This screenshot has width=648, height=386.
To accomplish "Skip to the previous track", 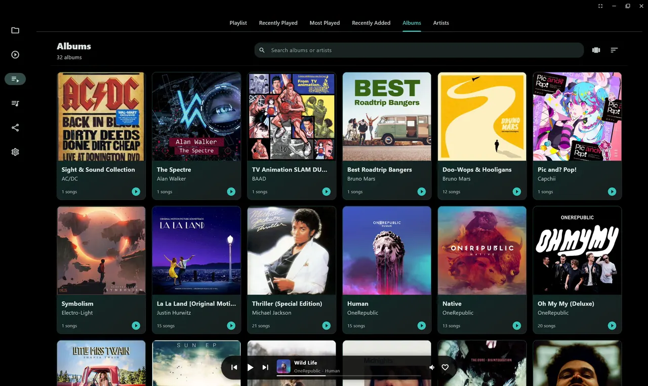I will (x=234, y=367).
